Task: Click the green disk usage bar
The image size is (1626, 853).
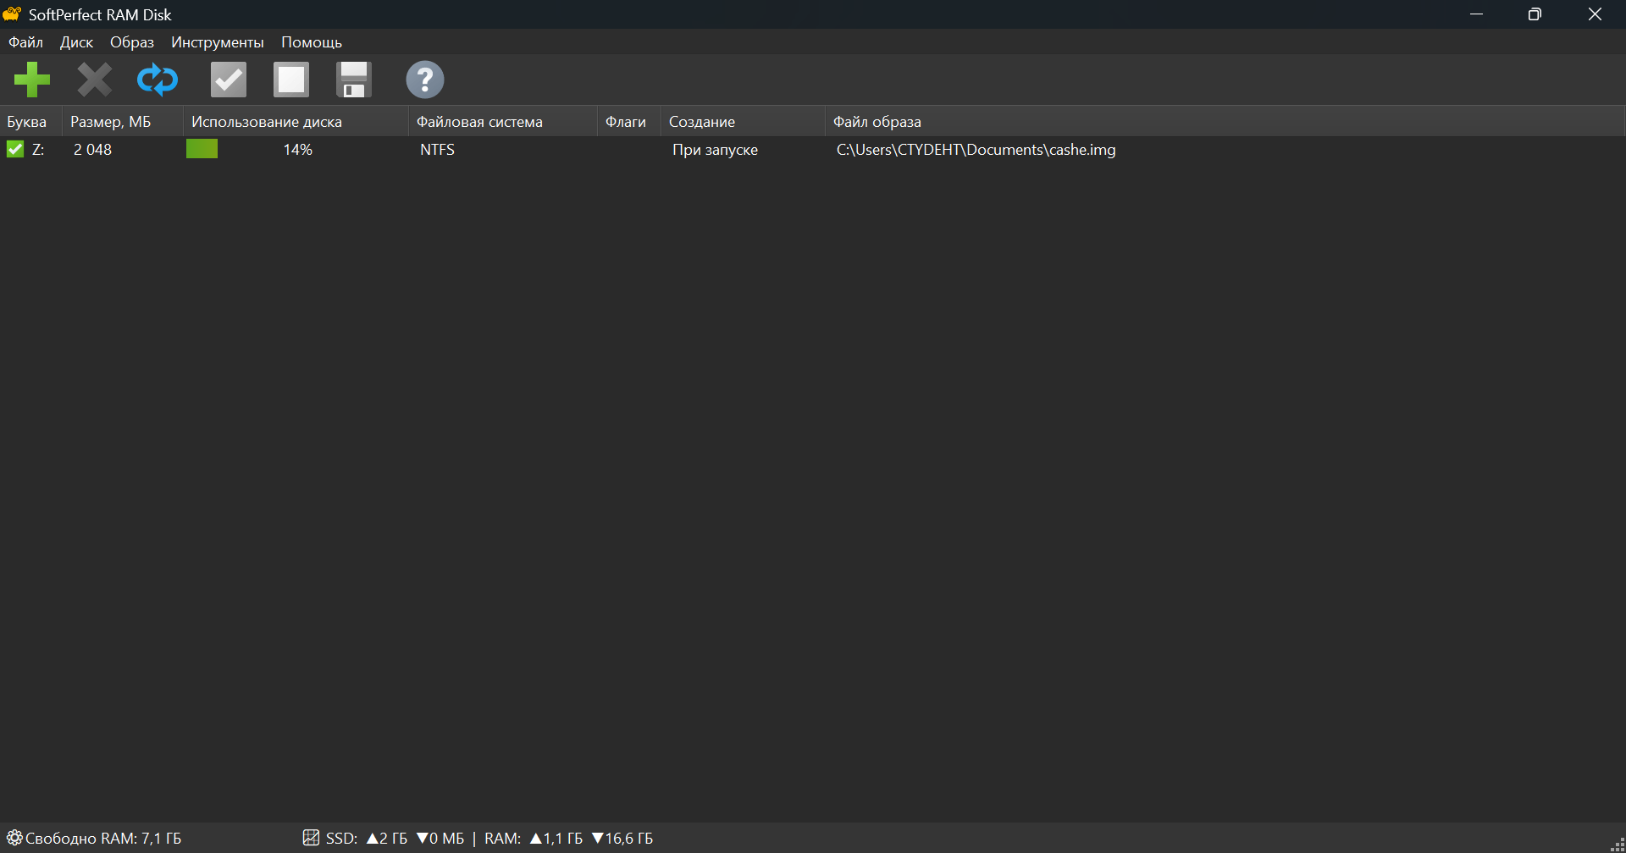Action: (202, 150)
